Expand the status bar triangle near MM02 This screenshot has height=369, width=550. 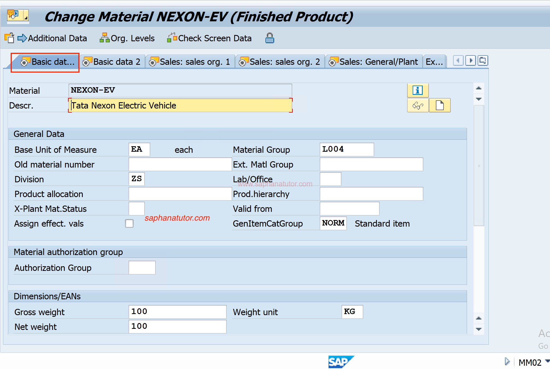pyautogui.click(x=507, y=362)
